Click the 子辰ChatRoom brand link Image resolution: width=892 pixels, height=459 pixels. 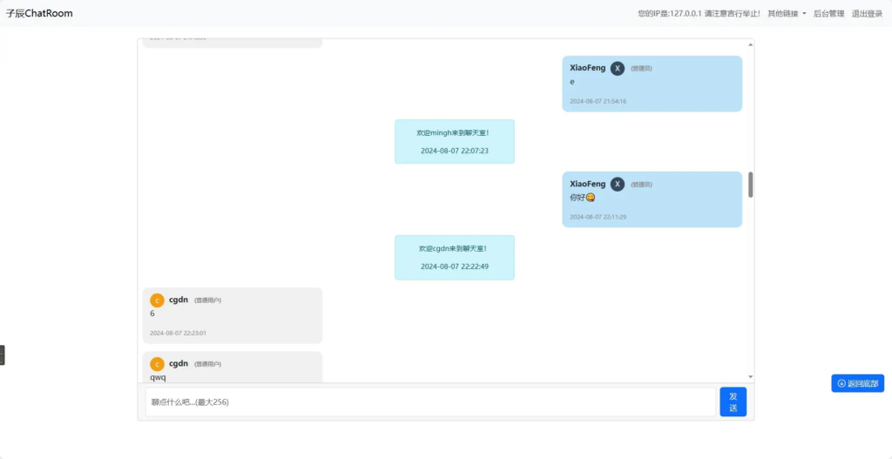[39, 14]
